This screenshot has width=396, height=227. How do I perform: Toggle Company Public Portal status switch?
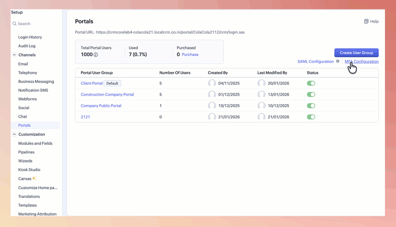(x=311, y=106)
